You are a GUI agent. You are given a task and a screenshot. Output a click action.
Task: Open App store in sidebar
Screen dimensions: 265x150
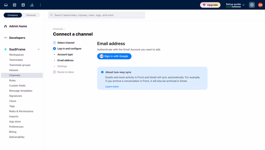coord(15,122)
